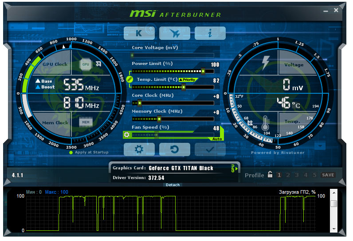Toggle the Priority marker on Temp Limit
This screenshot has height=241, width=353.
click(x=188, y=80)
